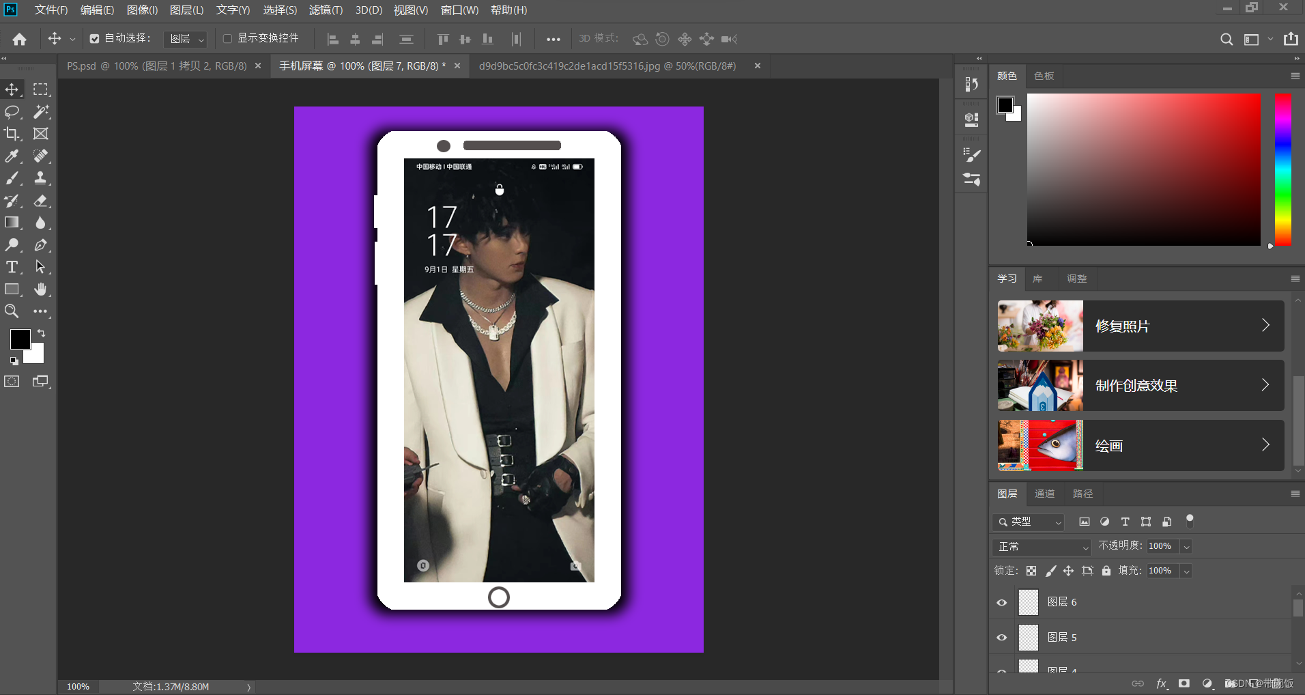
Task: Uncheck the 自动选择 checkbox
Action: point(95,39)
